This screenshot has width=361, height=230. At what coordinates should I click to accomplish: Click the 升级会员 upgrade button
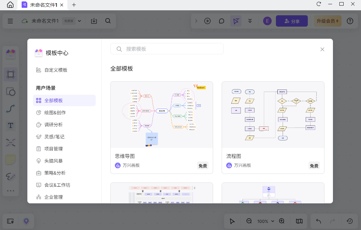tap(328, 21)
